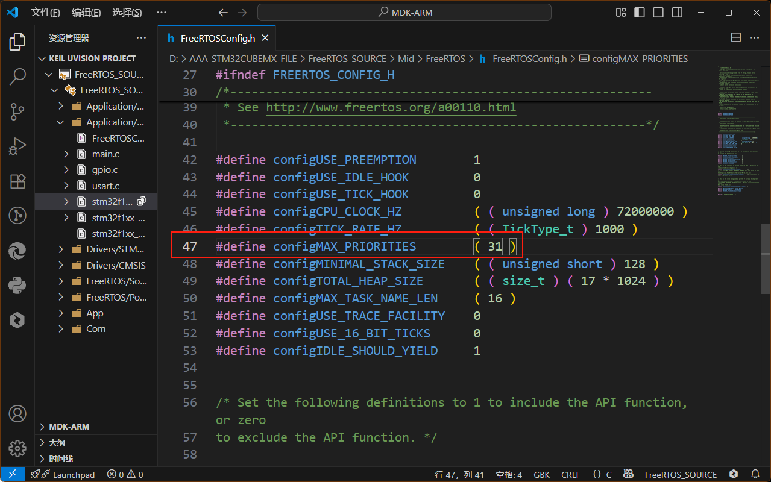Open the Run and Debug view
771x482 pixels.
[x=17, y=146]
